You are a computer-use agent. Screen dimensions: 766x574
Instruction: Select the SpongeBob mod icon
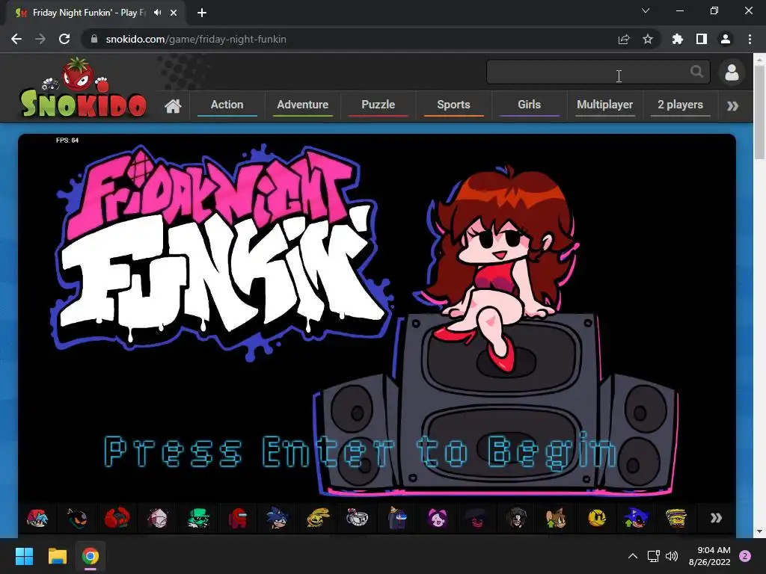click(676, 518)
